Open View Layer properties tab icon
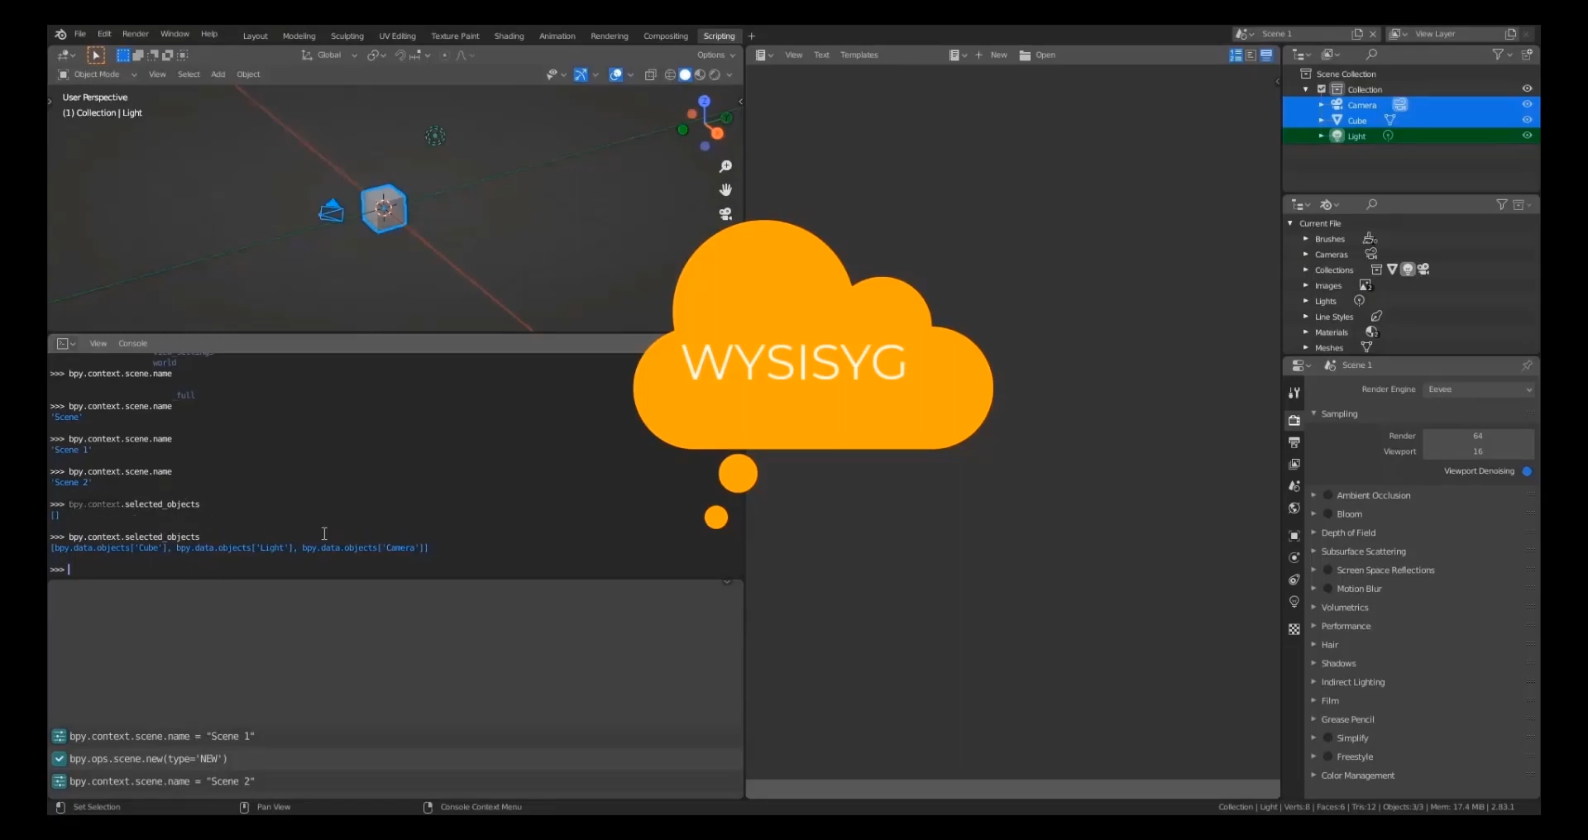The width and height of the screenshot is (1588, 840). tap(1294, 465)
